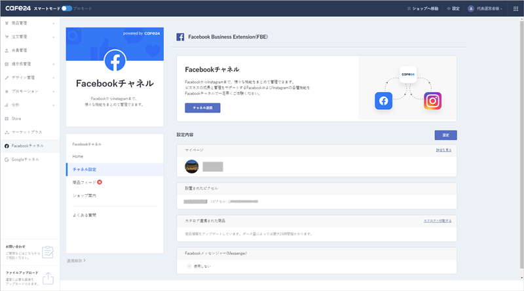Click the 商品管理 basket icon in sidebar
524x291 pixels.
pos(7,23)
